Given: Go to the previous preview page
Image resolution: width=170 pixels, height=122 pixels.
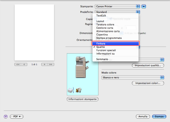Looking at the screenshot, I should pyautogui.click(x=24, y=64).
